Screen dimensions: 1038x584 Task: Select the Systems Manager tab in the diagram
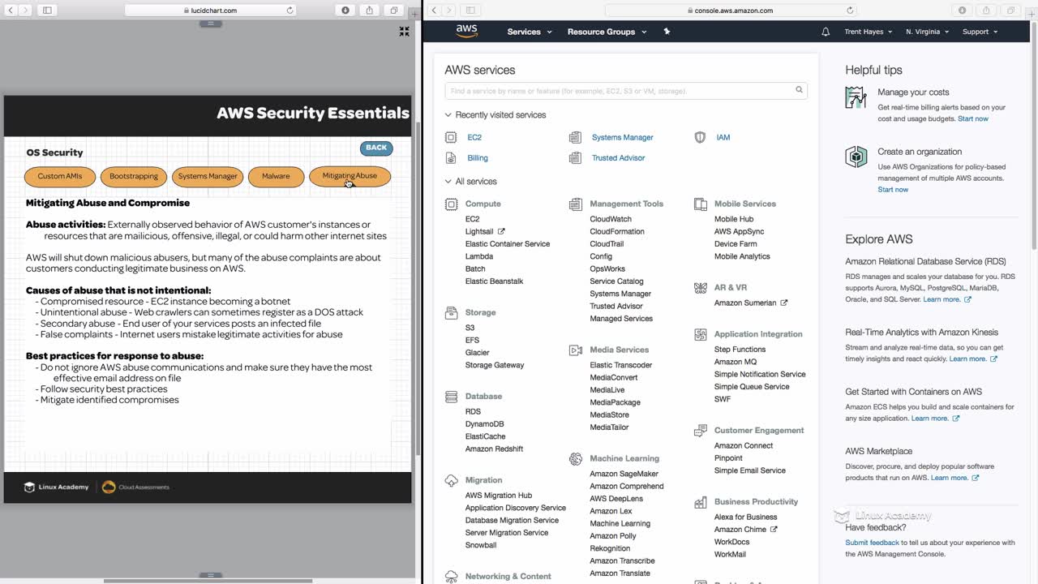coord(208,176)
